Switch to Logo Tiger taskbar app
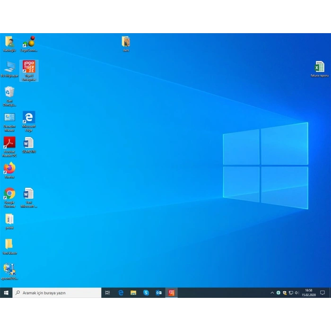The width and height of the screenshot is (331, 331). click(x=171, y=293)
